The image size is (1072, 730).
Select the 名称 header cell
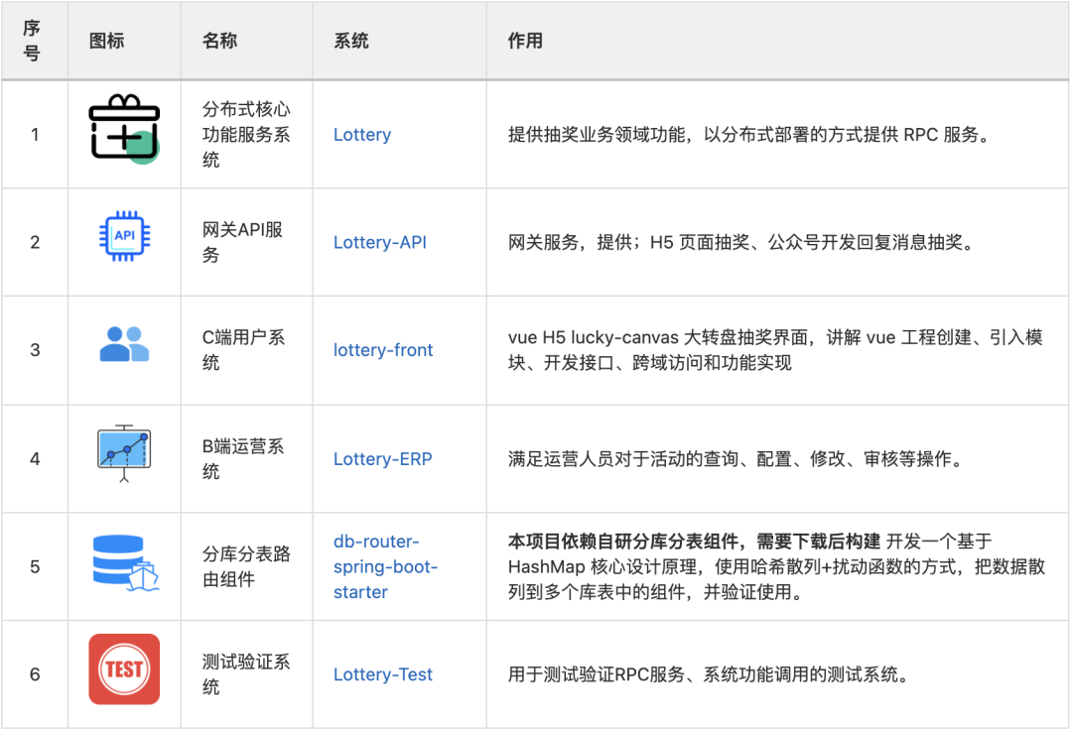point(218,40)
